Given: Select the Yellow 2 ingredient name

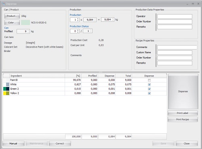Looking at the screenshot, I should 15,93.
